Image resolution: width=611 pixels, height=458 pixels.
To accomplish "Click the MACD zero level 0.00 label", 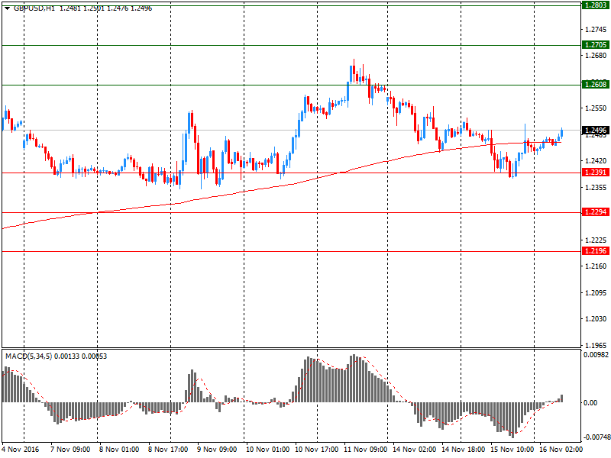I will [x=590, y=403].
